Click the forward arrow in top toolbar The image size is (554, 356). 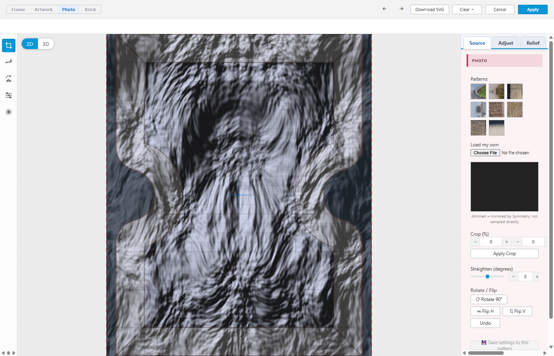coord(401,9)
